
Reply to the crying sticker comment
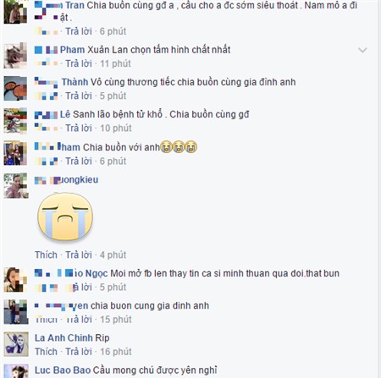(x=79, y=255)
